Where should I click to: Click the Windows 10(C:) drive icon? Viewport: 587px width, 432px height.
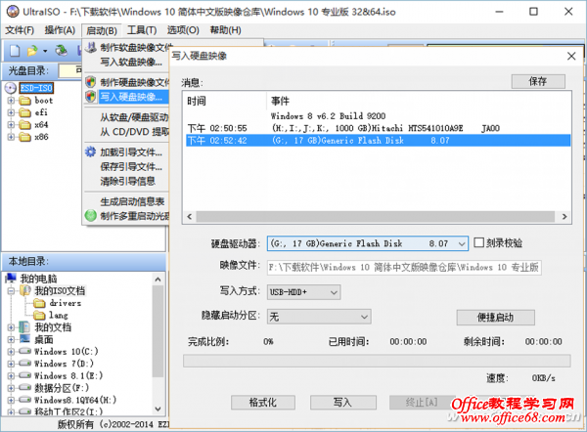(25, 351)
